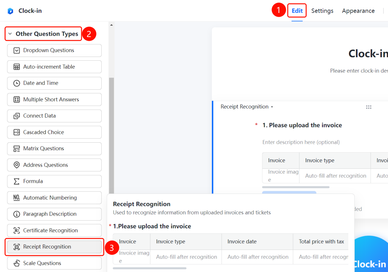Click the six-dot drag handle icon on question
This screenshot has height=272, width=388.
369,107
